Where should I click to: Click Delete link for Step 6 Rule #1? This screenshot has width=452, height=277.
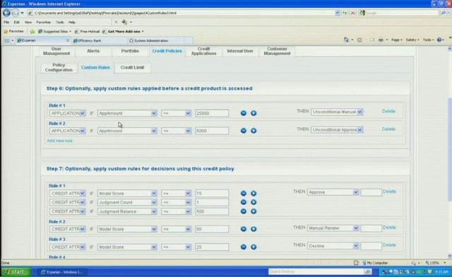388,111
